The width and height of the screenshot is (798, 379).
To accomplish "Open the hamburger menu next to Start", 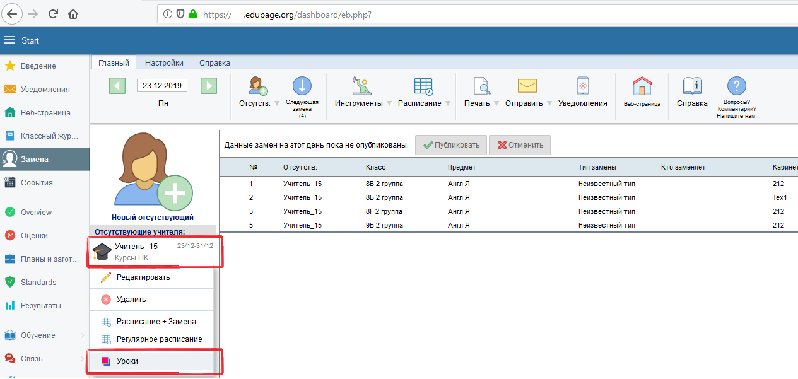I will pyautogui.click(x=9, y=40).
